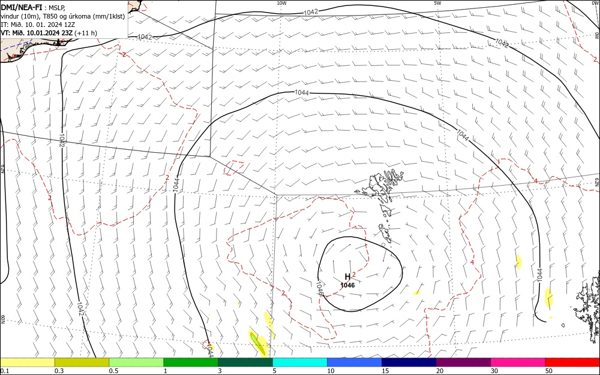
Task: Click the cyan 5 mm legend swatch
Action: 300,362
